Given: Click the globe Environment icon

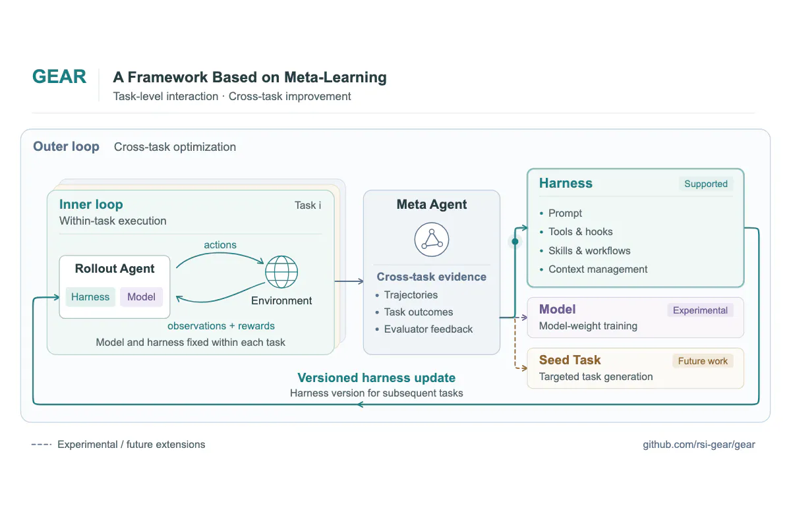Looking at the screenshot, I should [x=281, y=272].
